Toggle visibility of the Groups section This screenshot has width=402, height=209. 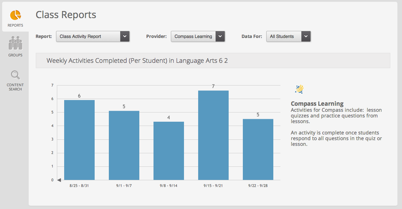click(15, 45)
